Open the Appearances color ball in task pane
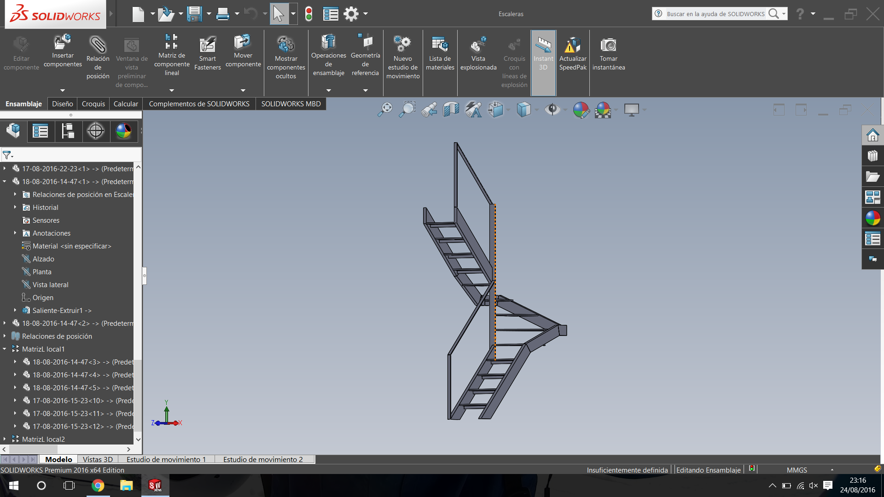 point(872,218)
